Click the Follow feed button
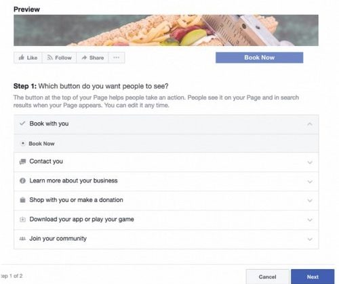 (59, 57)
